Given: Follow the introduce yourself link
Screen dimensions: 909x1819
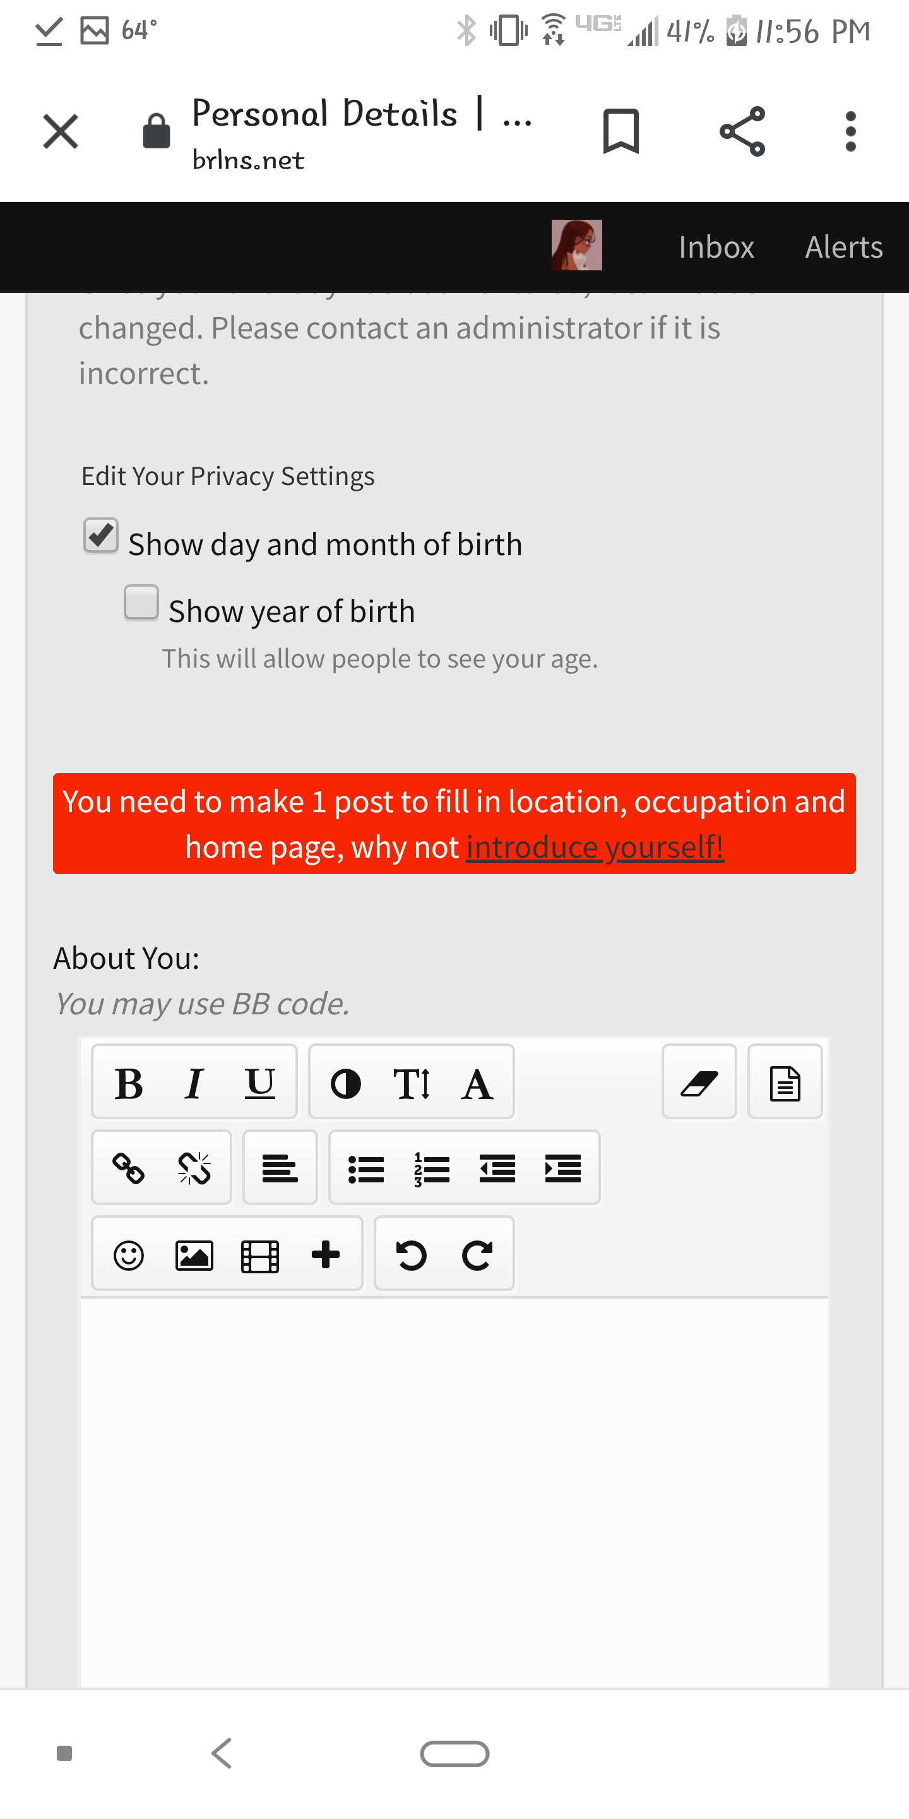Looking at the screenshot, I should click(595, 846).
